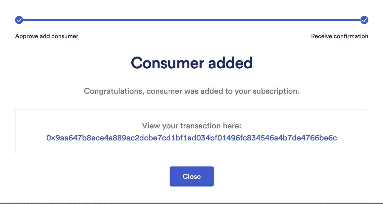The height and width of the screenshot is (204, 383).
Task: Select the Receive confirmation step label
Action: 340,36
